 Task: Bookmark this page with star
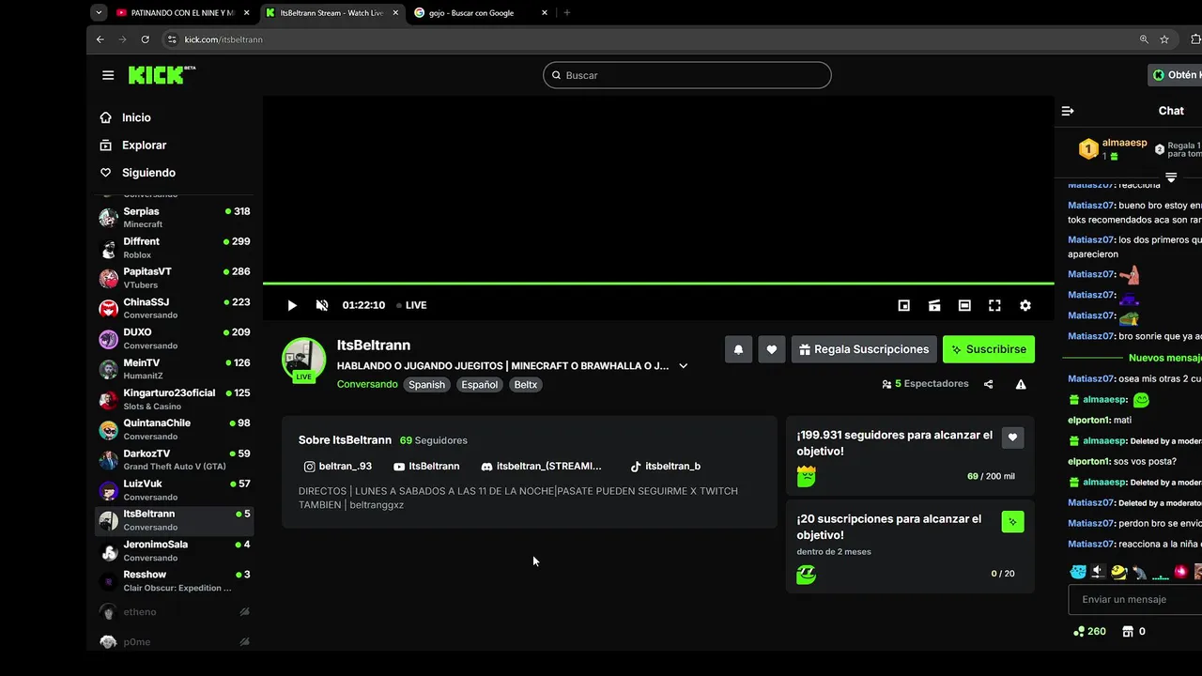[x=1164, y=39]
